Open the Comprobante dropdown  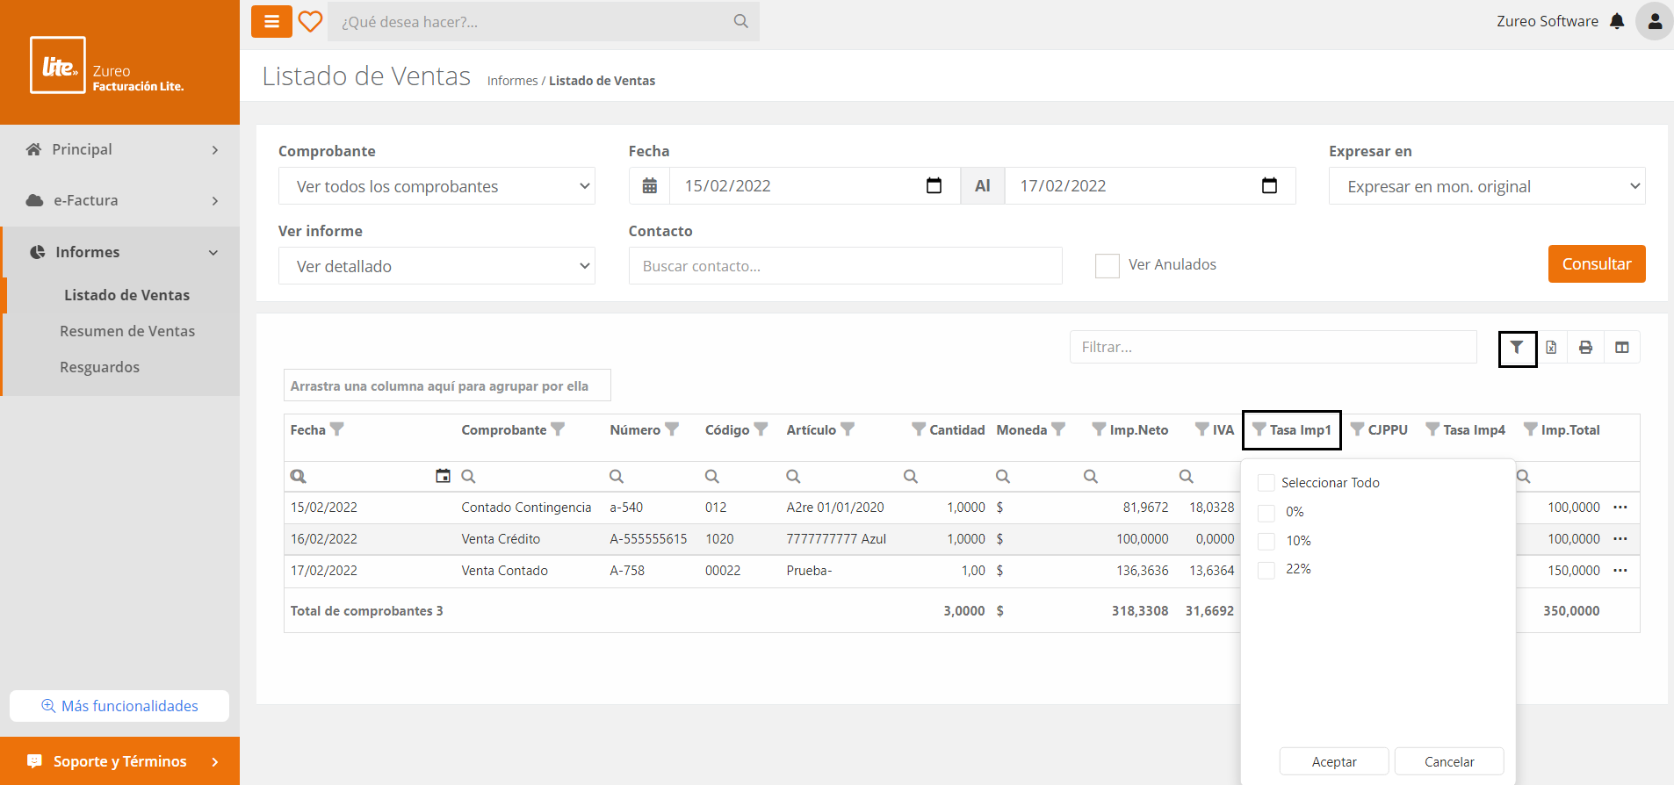437,186
